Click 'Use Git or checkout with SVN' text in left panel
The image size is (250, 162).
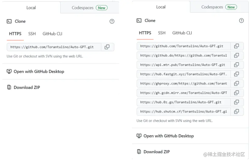(45, 56)
